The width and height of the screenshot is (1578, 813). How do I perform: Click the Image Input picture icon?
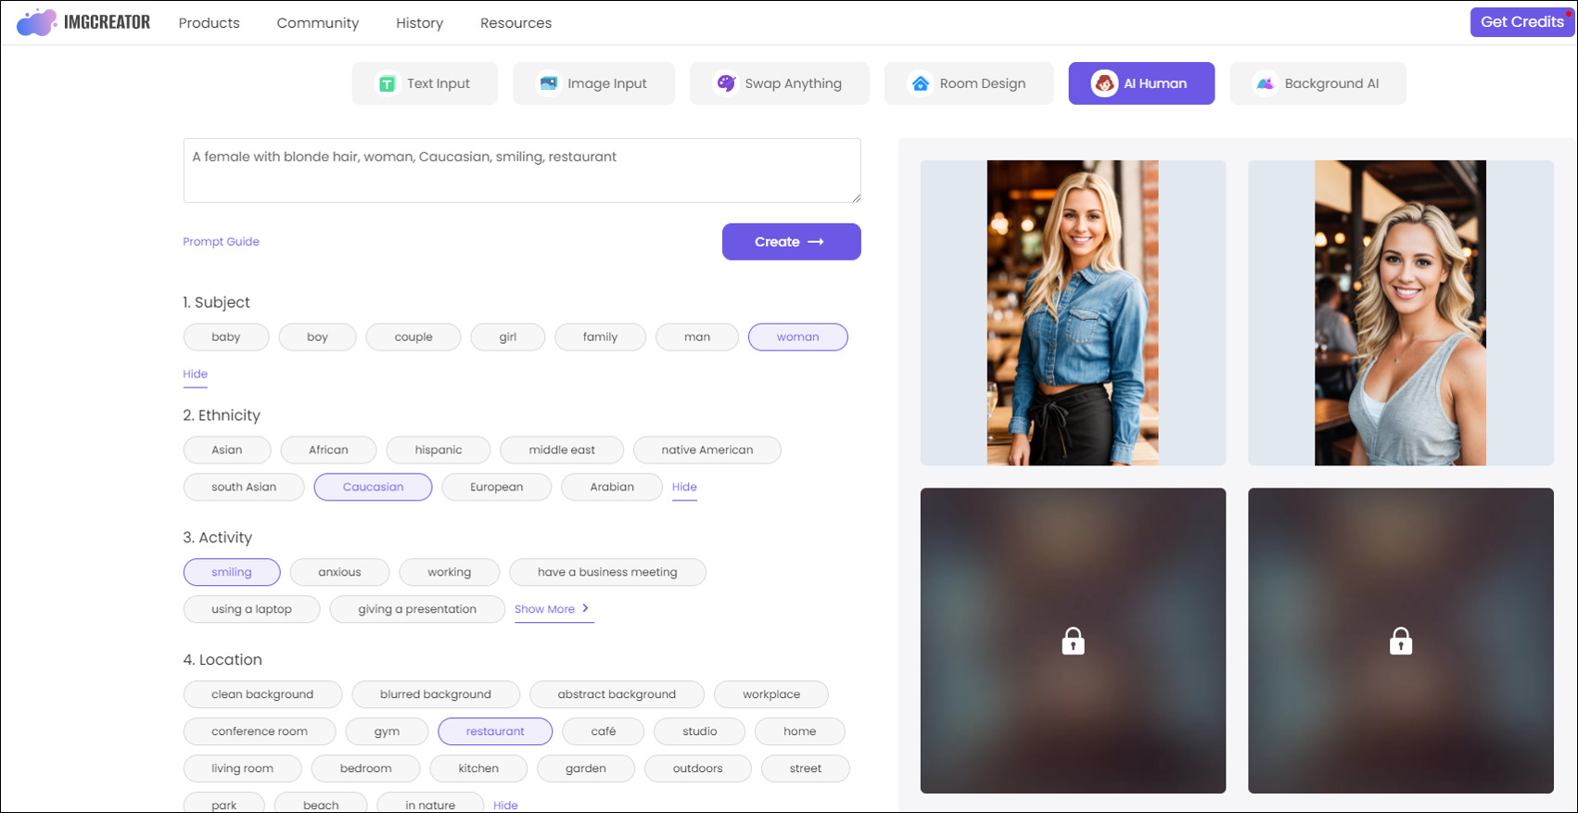(549, 83)
